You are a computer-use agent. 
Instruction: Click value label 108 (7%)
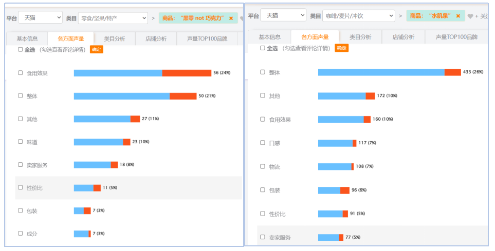[x=364, y=166]
